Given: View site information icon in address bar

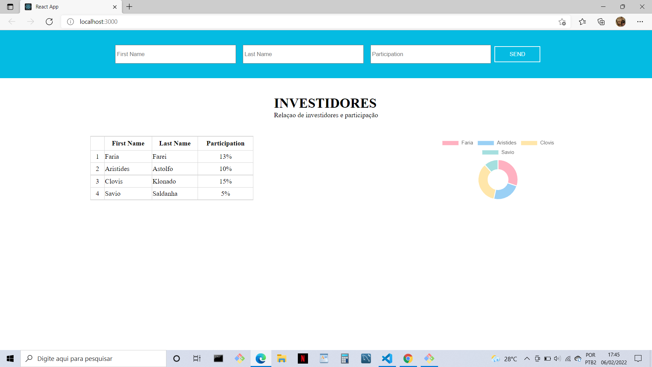Looking at the screenshot, I should 70,22.
